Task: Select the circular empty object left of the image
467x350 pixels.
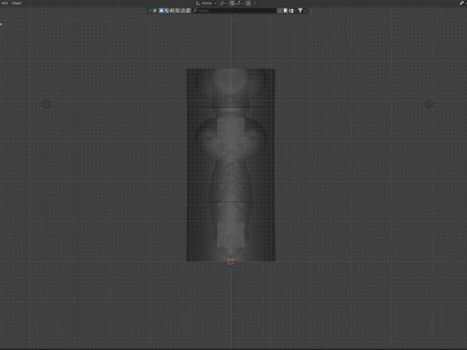Action: pos(46,104)
